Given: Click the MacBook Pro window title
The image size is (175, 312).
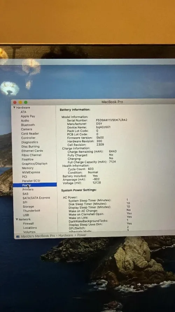Looking at the screenshot, I should [112, 102].
